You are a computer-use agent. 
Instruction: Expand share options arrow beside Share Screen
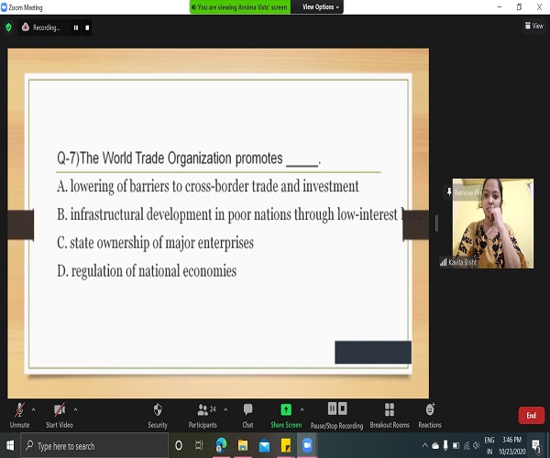(302, 409)
